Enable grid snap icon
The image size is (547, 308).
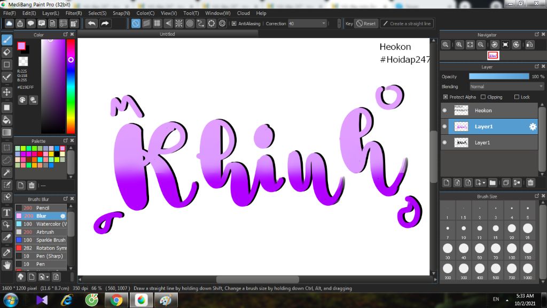tap(158, 24)
